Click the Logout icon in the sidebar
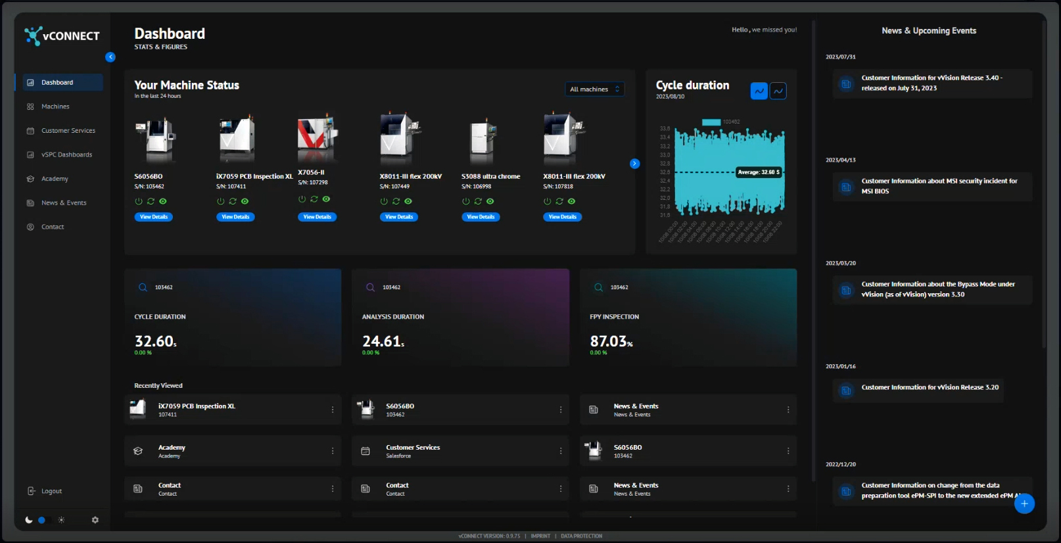The image size is (1061, 543). click(x=31, y=491)
